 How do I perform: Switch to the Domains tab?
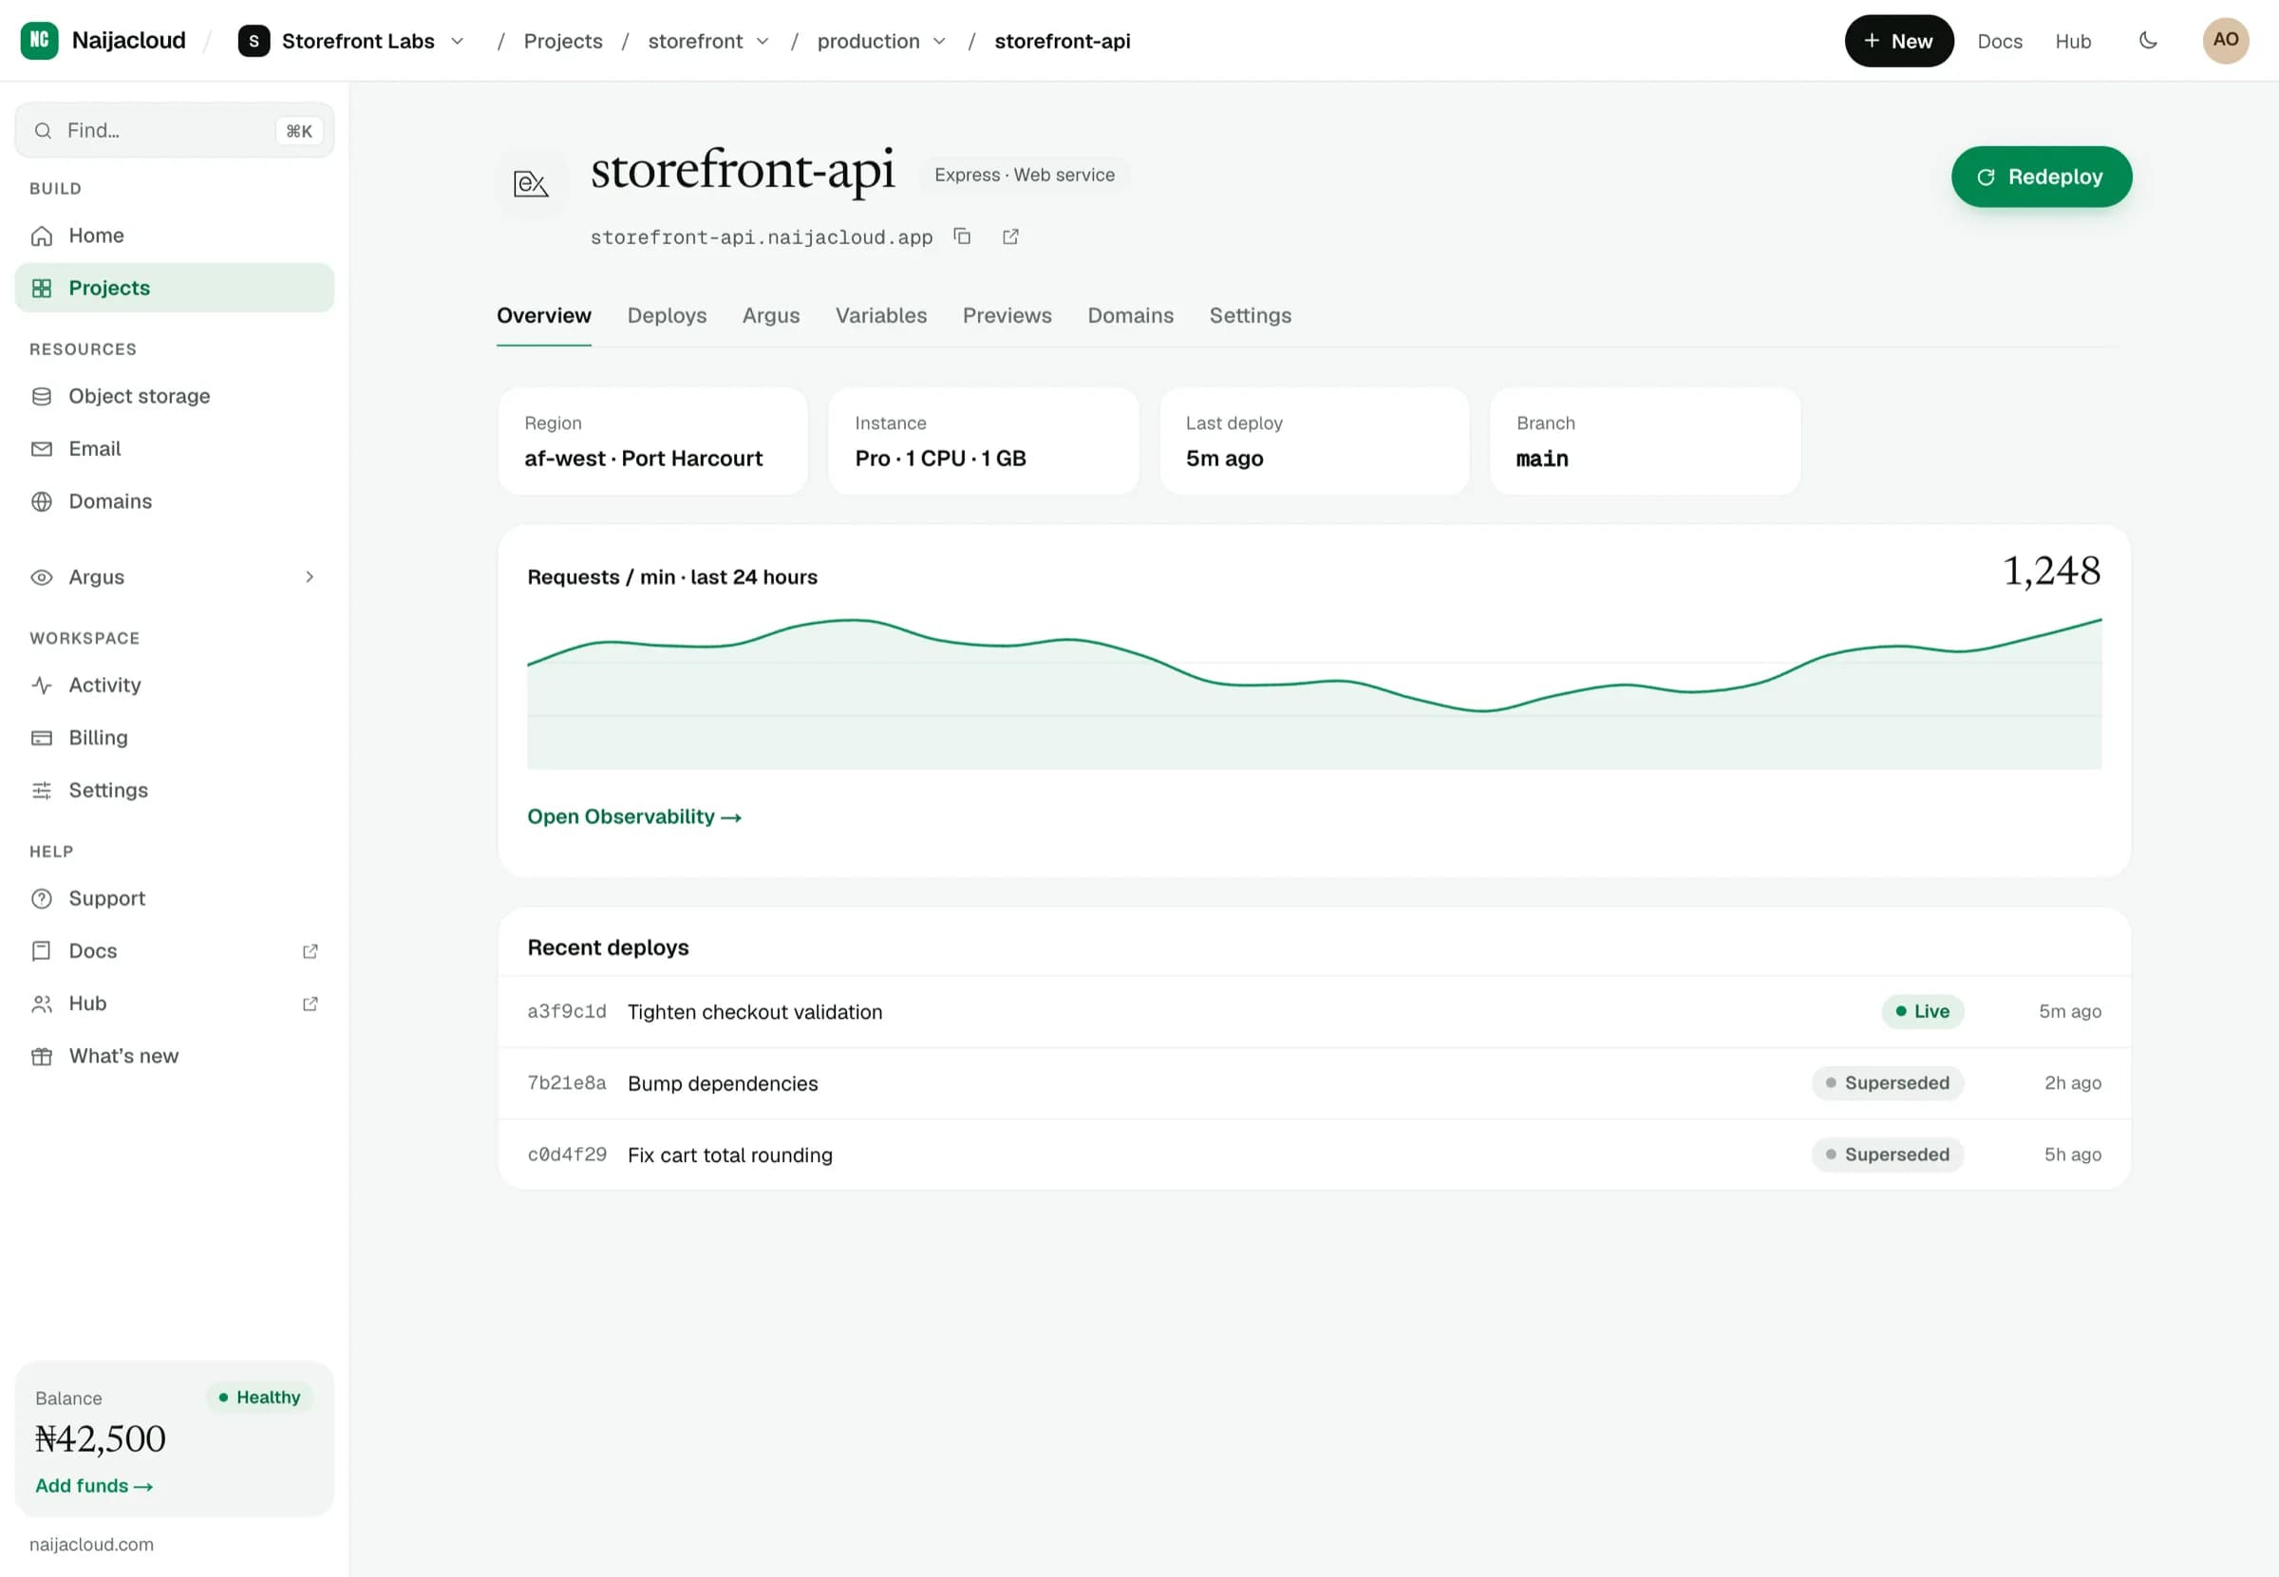coord(1131,315)
